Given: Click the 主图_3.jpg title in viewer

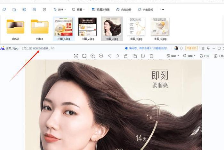Looking at the screenshot, I should pos(12,49).
